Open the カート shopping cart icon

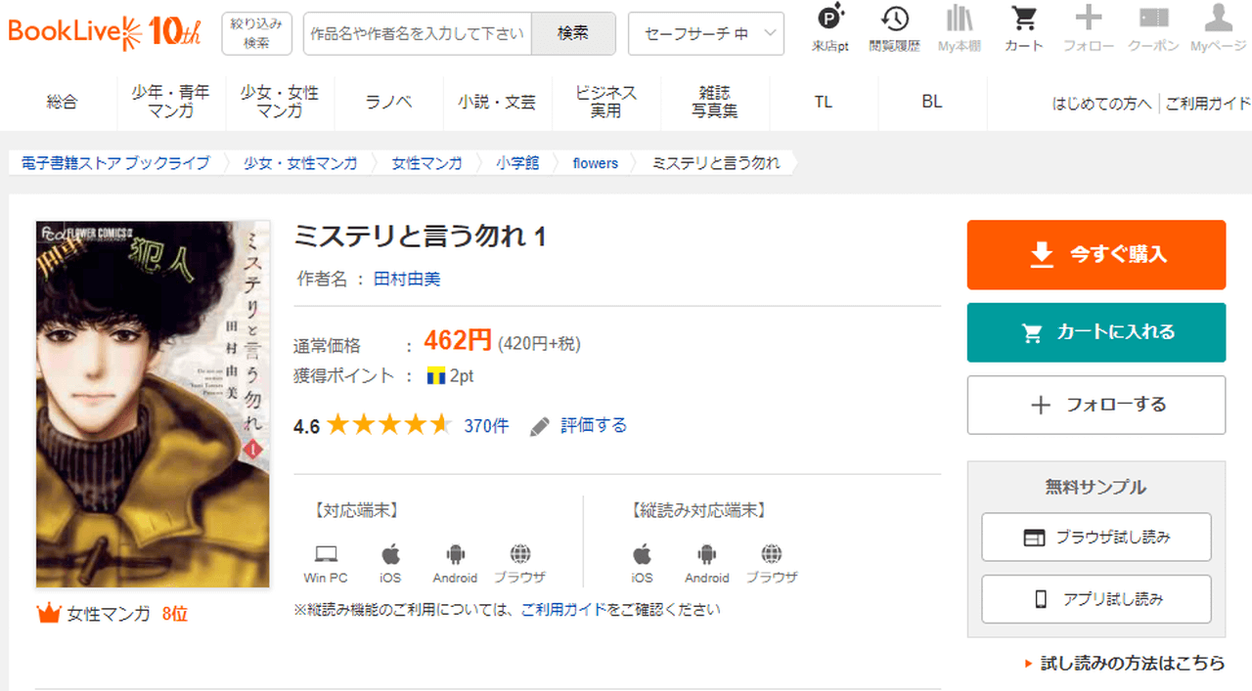click(x=1024, y=20)
